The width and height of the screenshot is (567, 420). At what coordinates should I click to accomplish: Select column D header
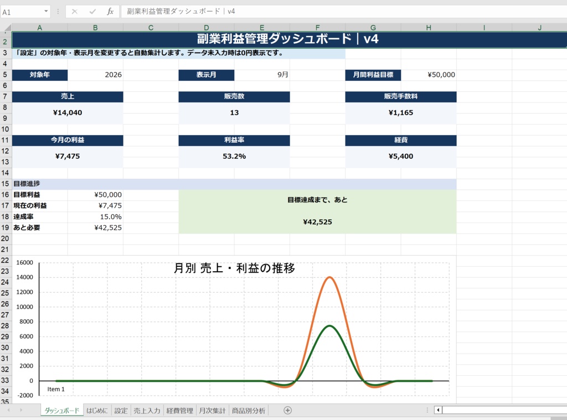click(x=206, y=28)
